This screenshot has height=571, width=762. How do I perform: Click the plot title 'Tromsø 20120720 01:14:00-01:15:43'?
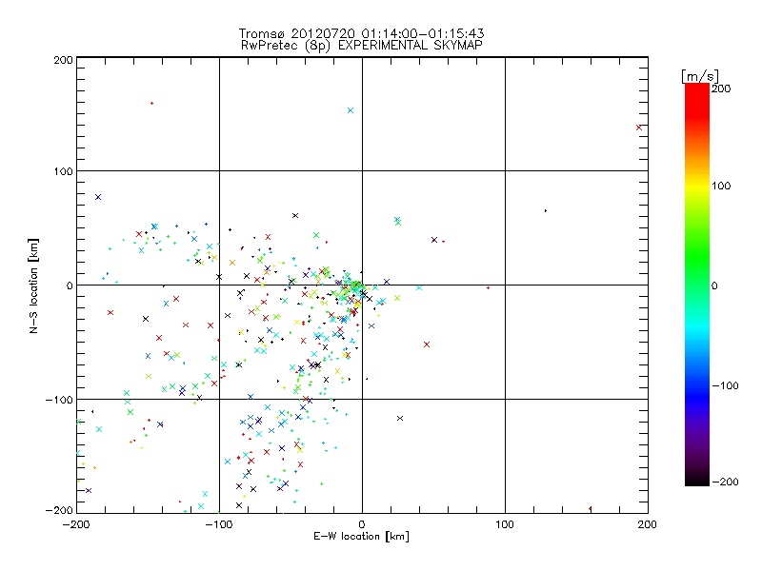coord(361,33)
